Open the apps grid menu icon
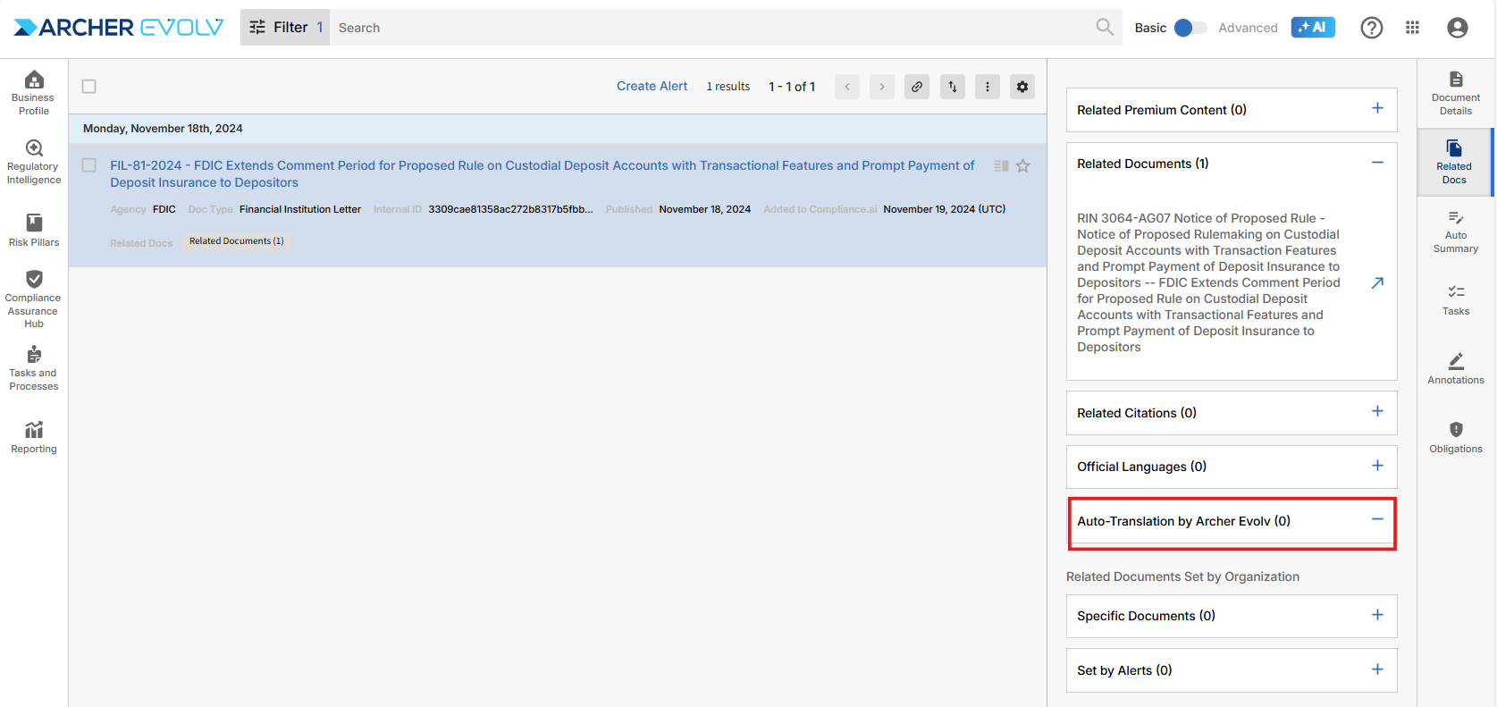 (x=1412, y=28)
